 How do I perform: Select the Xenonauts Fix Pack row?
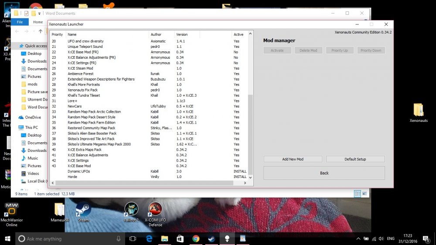pos(149,90)
